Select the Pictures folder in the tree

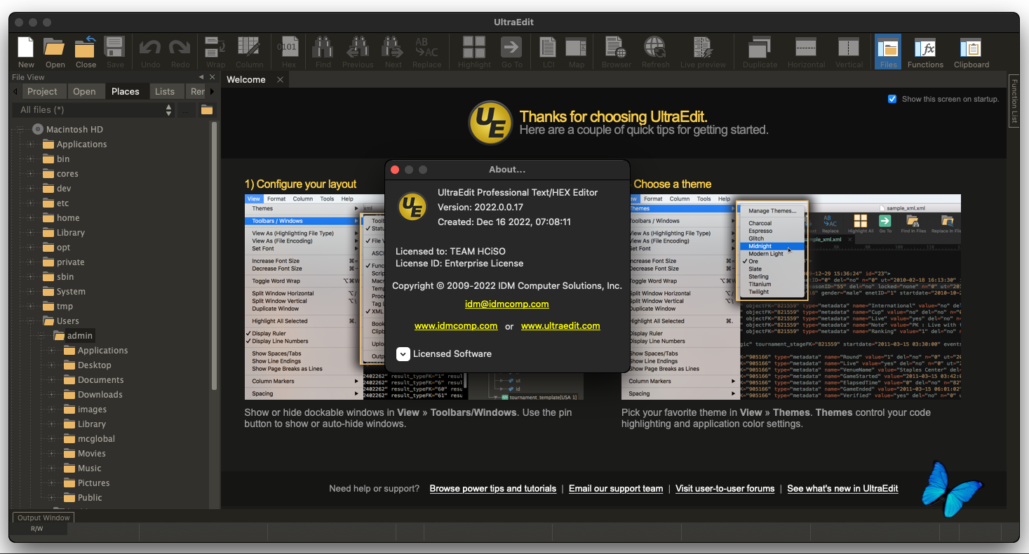pyautogui.click(x=94, y=483)
